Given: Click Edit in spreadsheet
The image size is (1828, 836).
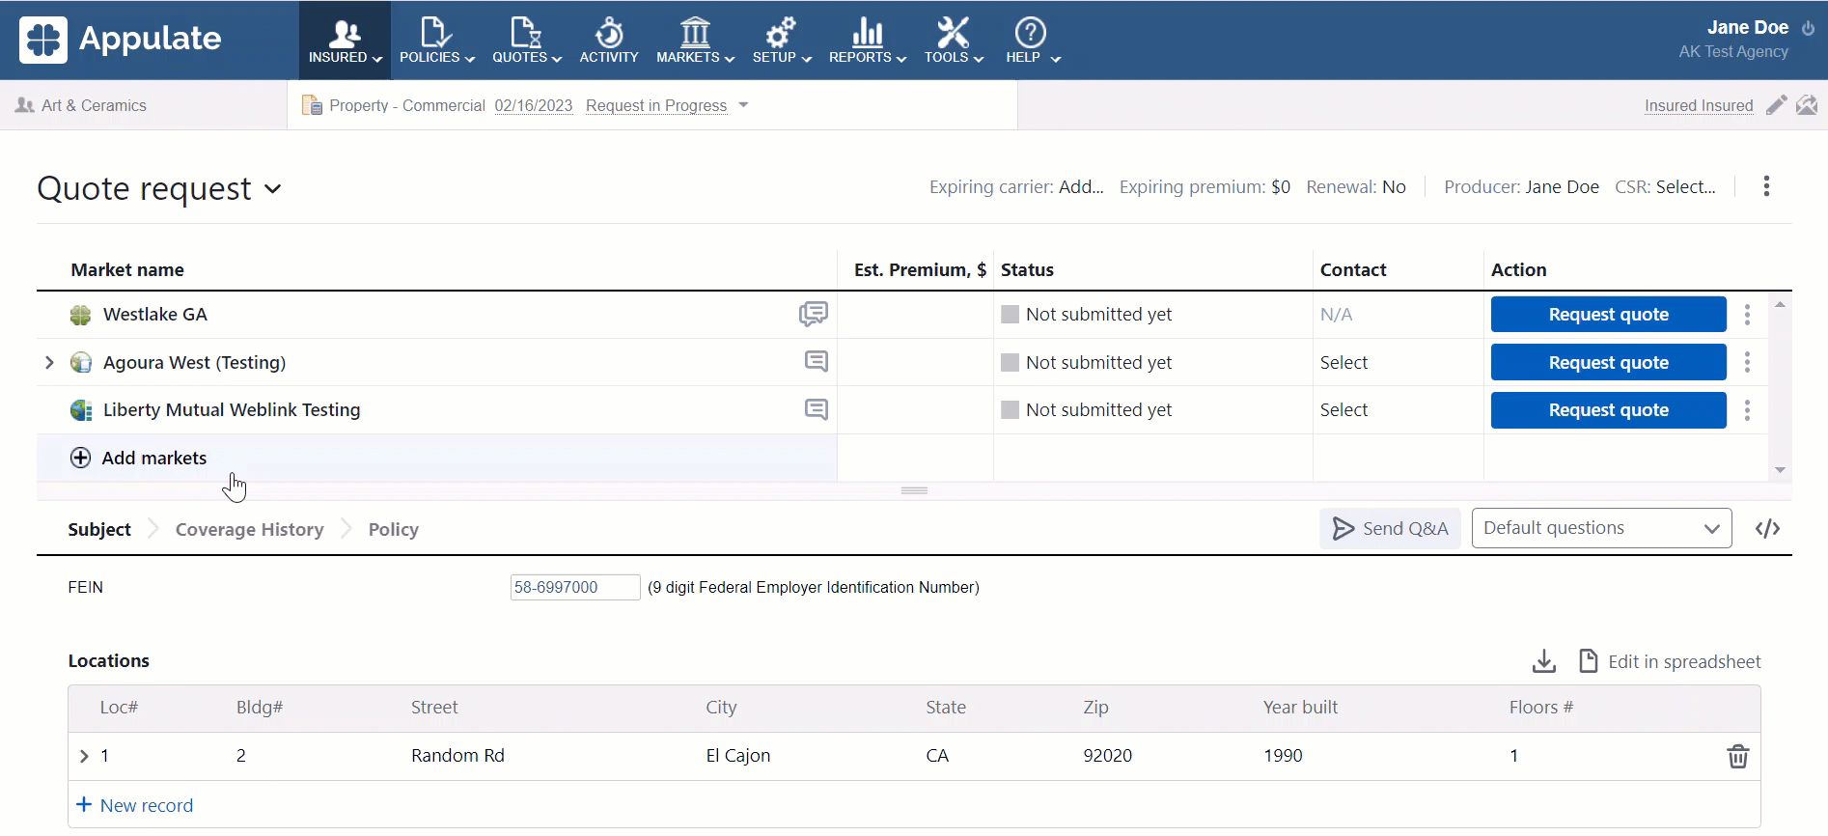Looking at the screenshot, I should click(1669, 661).
